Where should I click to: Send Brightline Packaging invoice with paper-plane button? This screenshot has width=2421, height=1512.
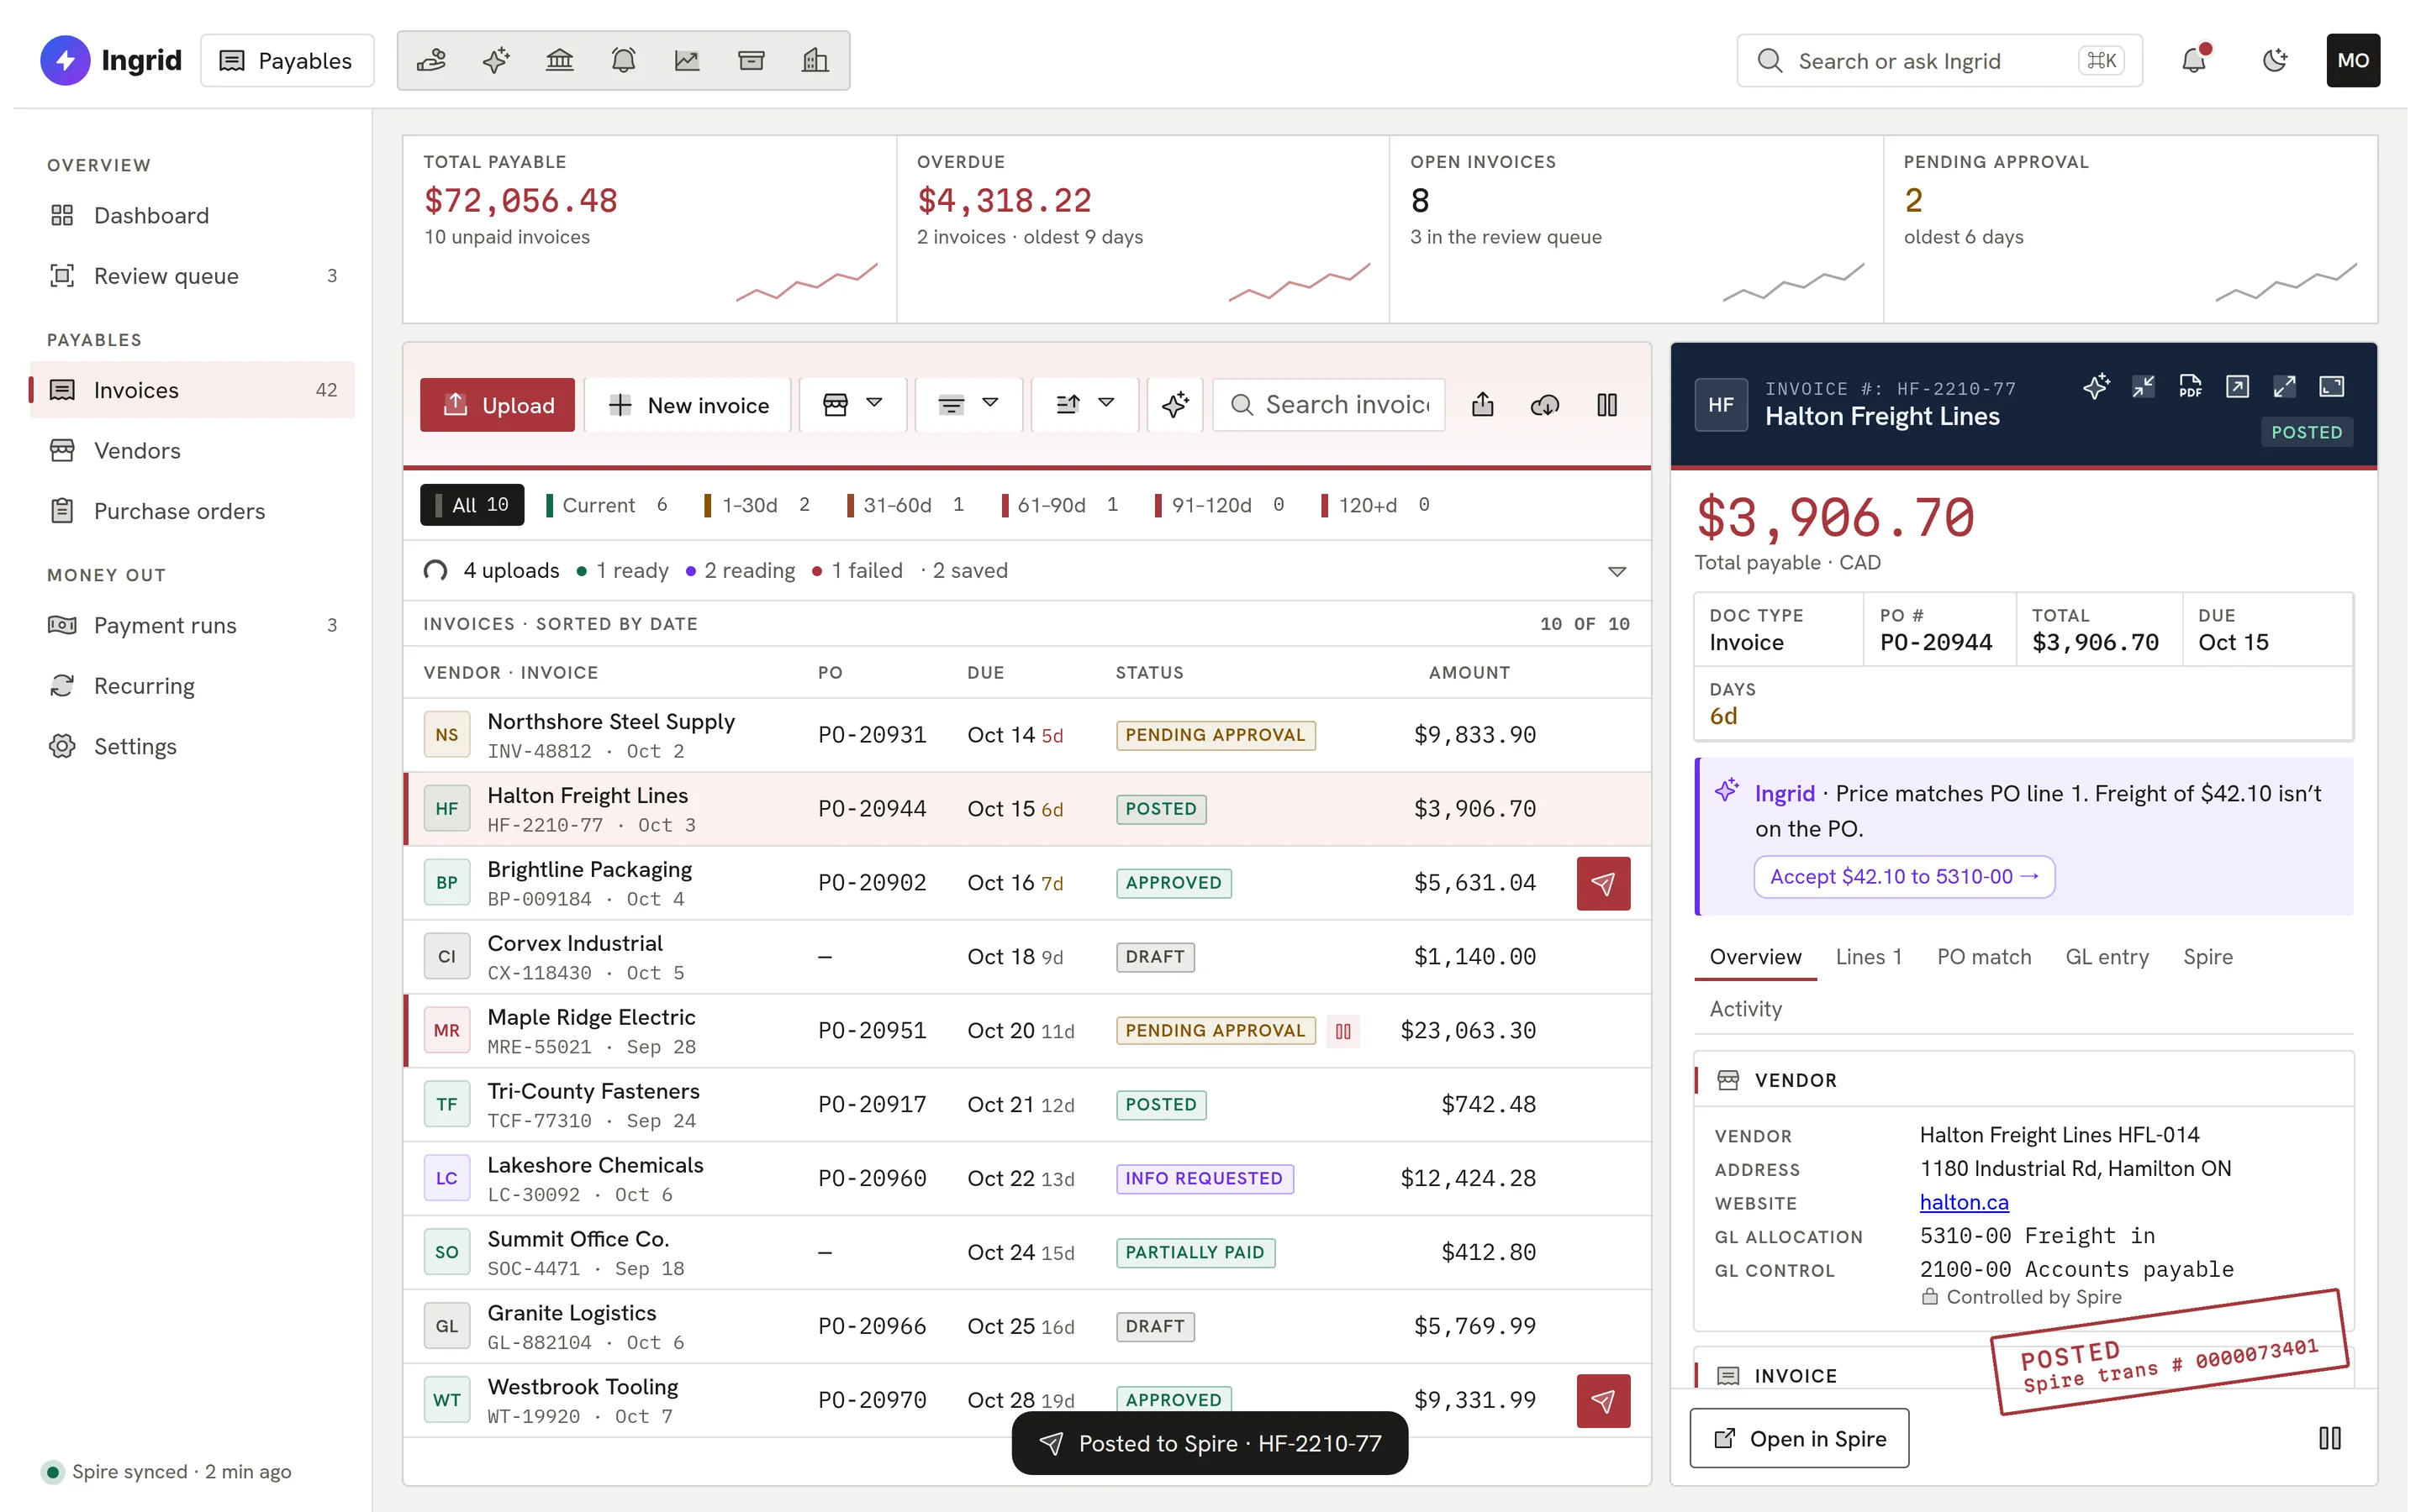[x=1603, y=883]
